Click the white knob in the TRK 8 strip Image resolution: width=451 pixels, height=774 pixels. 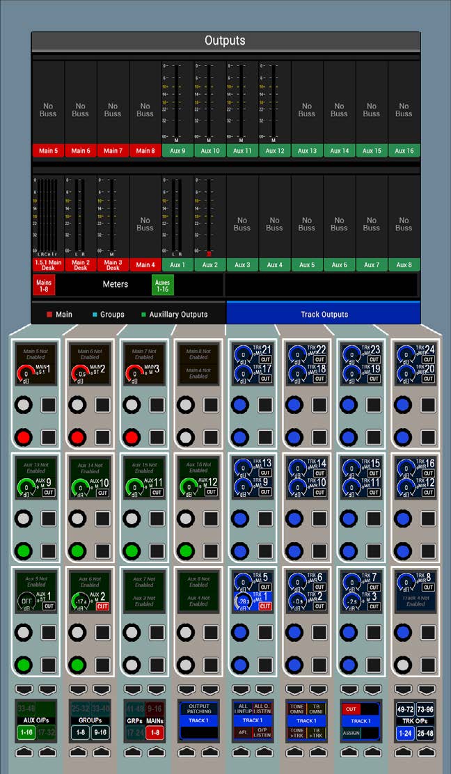(x=403, y=665)
